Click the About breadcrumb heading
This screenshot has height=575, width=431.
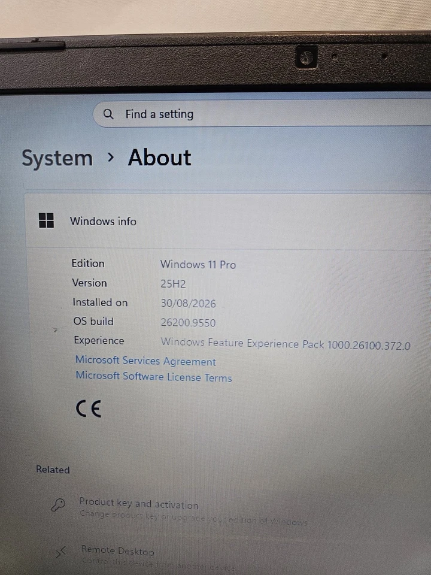coord(159,158)
